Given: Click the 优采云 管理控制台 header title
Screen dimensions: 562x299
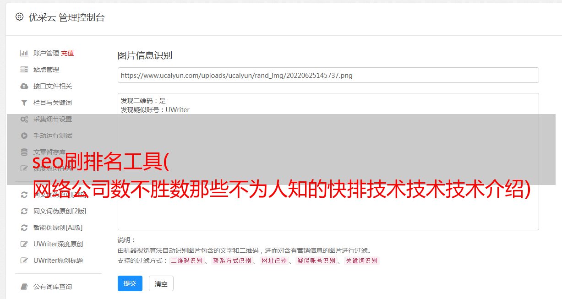Looking at the screenshot, I should (x=66, y=17).
